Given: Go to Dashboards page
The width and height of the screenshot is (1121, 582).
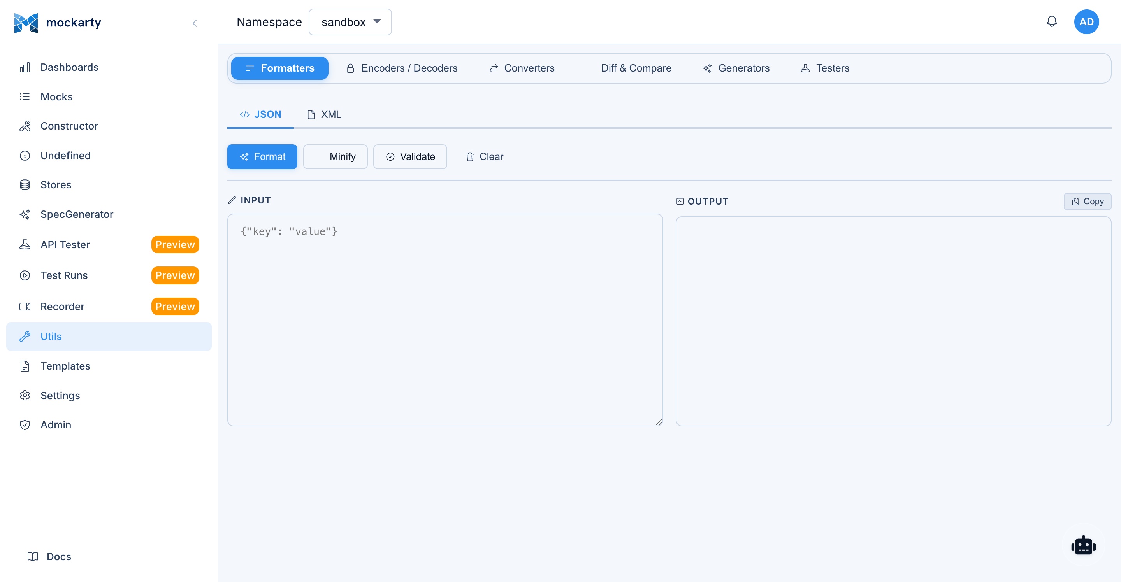Looking at the screenshot, I should click(109, 67).
